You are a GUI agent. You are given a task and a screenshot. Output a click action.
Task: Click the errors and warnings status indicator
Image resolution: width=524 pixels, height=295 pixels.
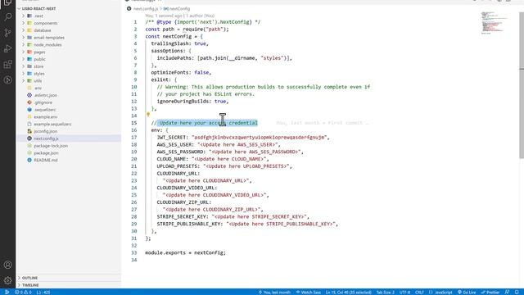pyautogui.click(x=23, y=293)
